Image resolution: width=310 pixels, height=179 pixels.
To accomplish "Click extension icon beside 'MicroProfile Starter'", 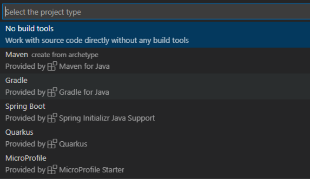I will click(x=52, y=170).
